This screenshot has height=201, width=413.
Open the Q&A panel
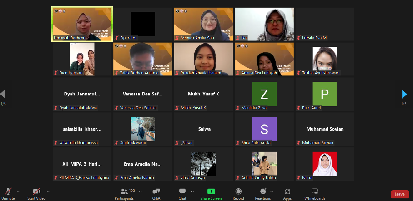click(156, 193)
